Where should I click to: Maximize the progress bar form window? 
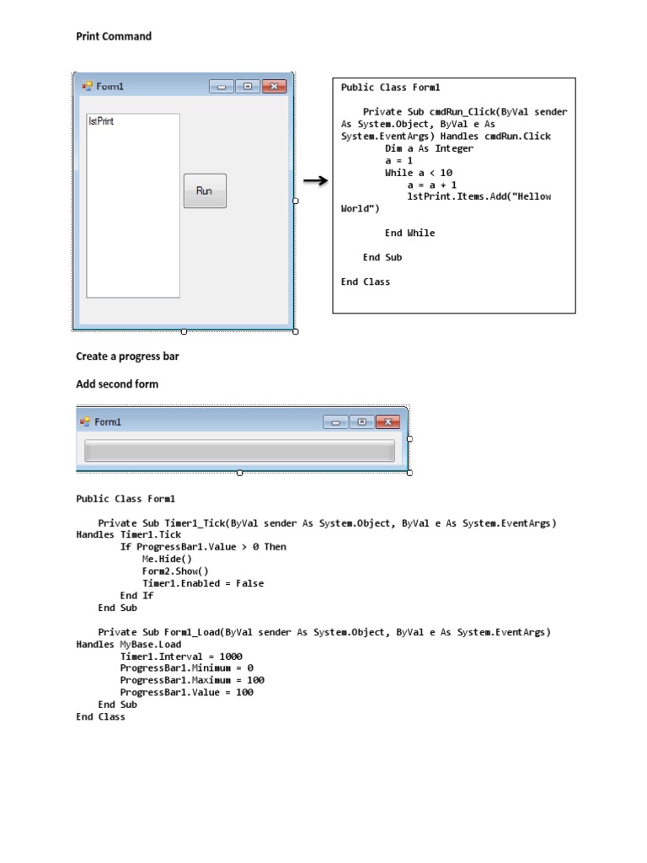(x=361, y=422)
